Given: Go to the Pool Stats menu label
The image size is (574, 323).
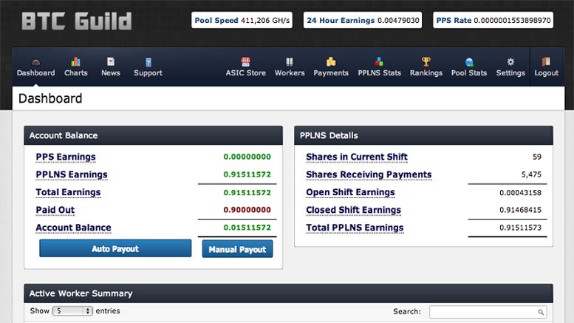Looking at the screenshot, I should 469,73.
